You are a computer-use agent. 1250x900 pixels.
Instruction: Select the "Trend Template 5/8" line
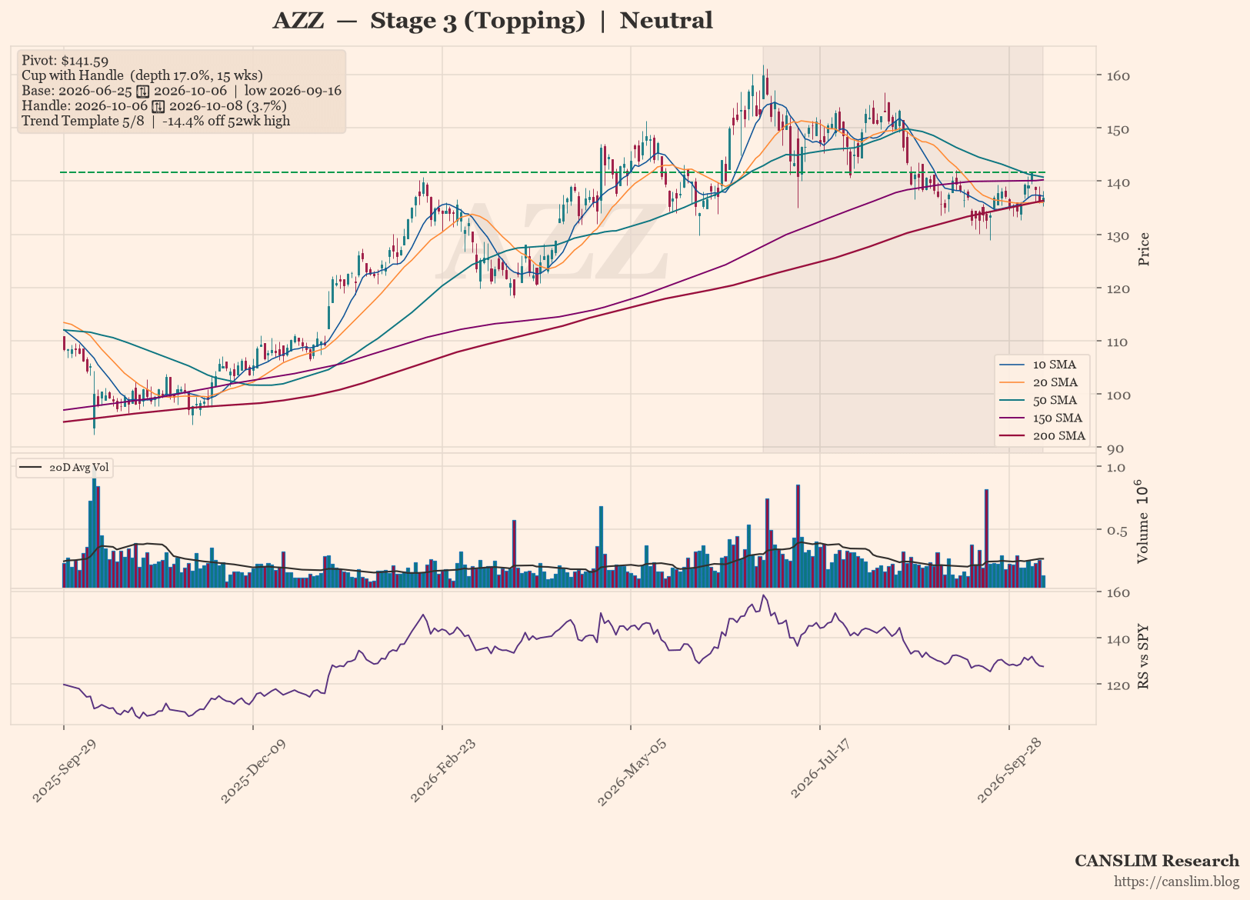click(x=156, y=121)
